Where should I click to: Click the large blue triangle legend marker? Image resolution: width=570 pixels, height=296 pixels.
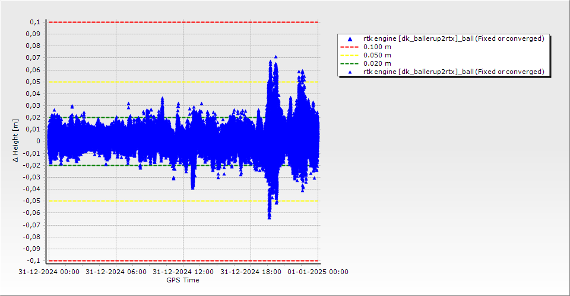click(350, 38)
